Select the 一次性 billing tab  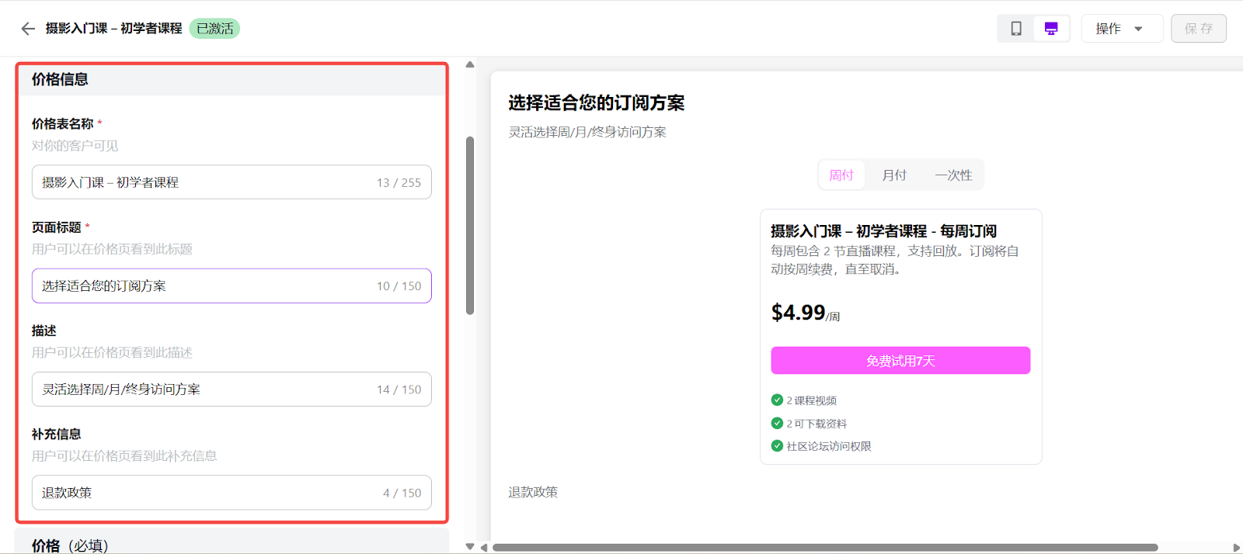(x=953, y=175)
